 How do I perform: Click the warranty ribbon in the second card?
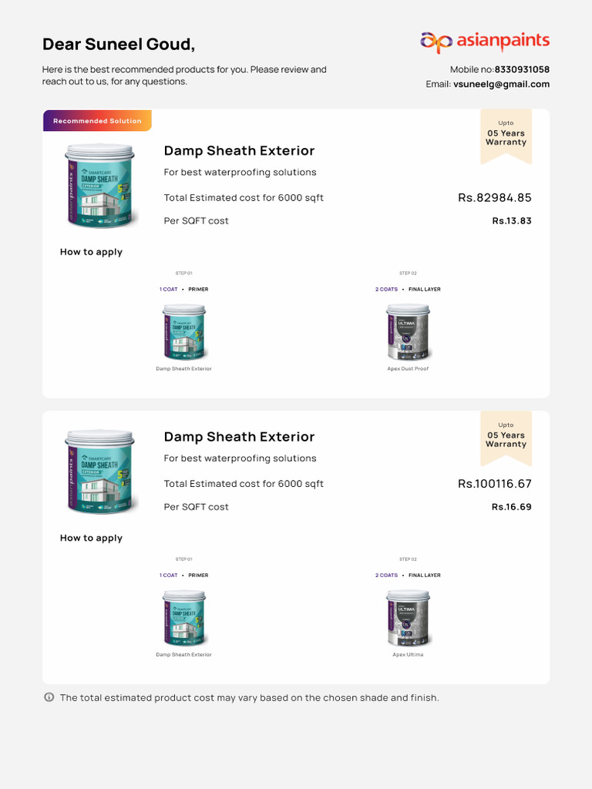coord(506,438)
